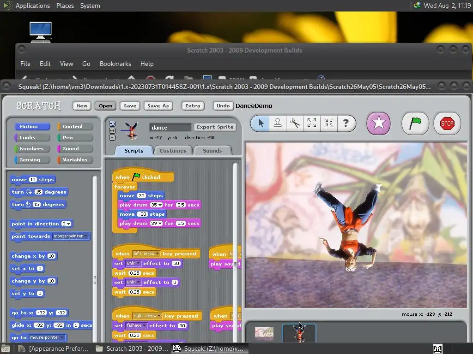Switch to Scratch 2003 - 2009 taskbar window
The width and height of the screenshot is (473, 354).
[132, 349]
